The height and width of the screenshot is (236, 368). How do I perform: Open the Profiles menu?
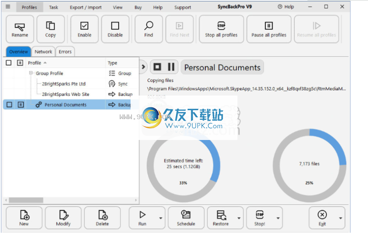pos(29,7)
